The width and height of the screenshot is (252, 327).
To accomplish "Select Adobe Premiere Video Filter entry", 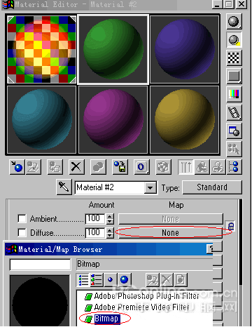I will [141, 307].
